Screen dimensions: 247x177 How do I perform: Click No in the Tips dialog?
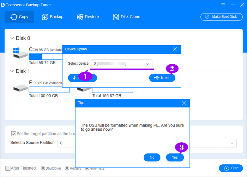tap(152, 158)
